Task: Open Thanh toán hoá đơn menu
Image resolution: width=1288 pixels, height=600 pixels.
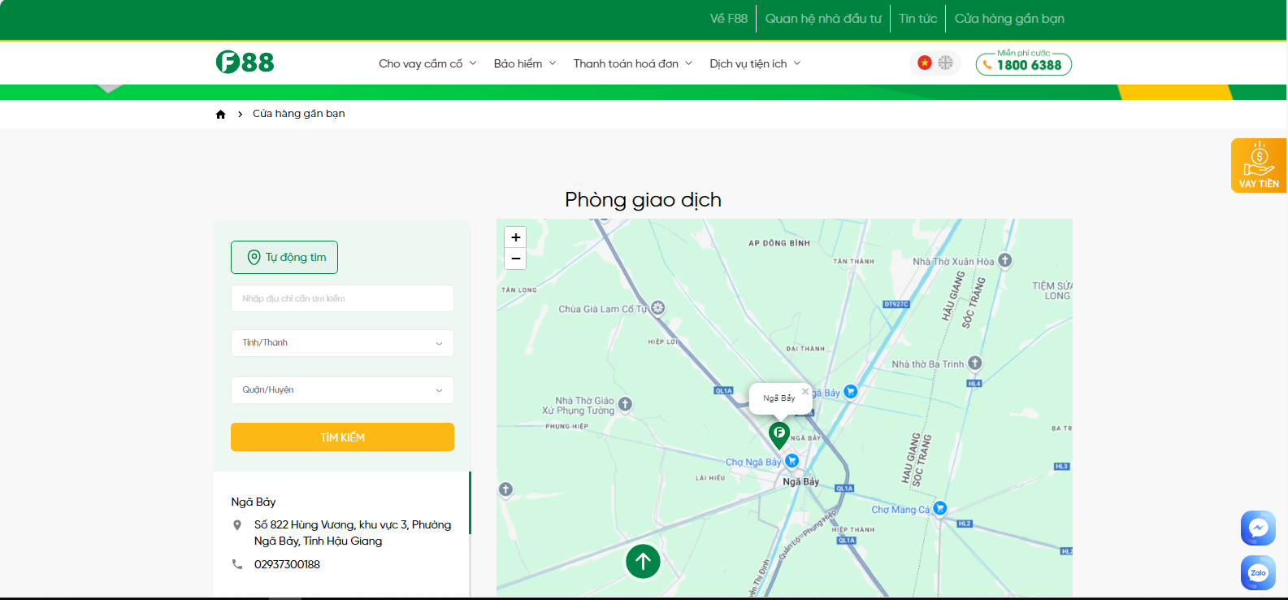Action: (633, 63)
